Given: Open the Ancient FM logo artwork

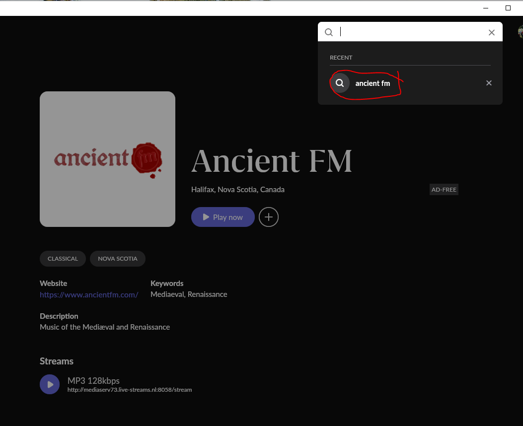Looking at the screenshot, I should click(107, 159).
